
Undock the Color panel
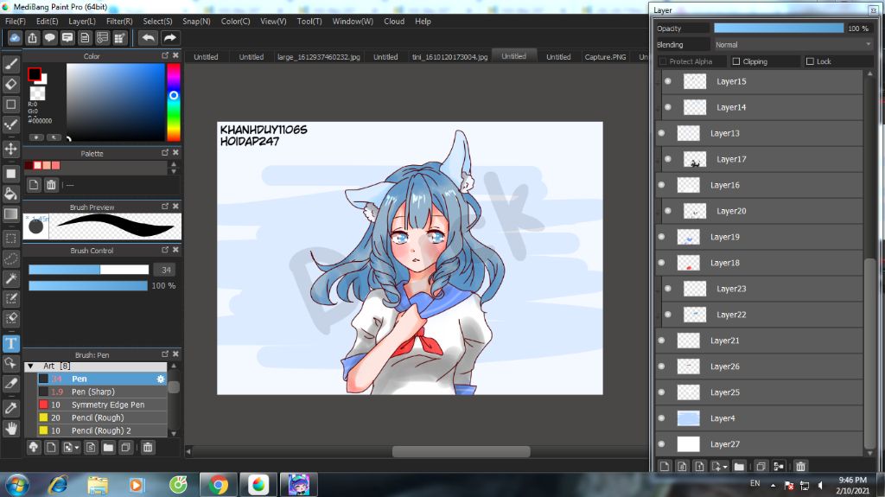165,55
